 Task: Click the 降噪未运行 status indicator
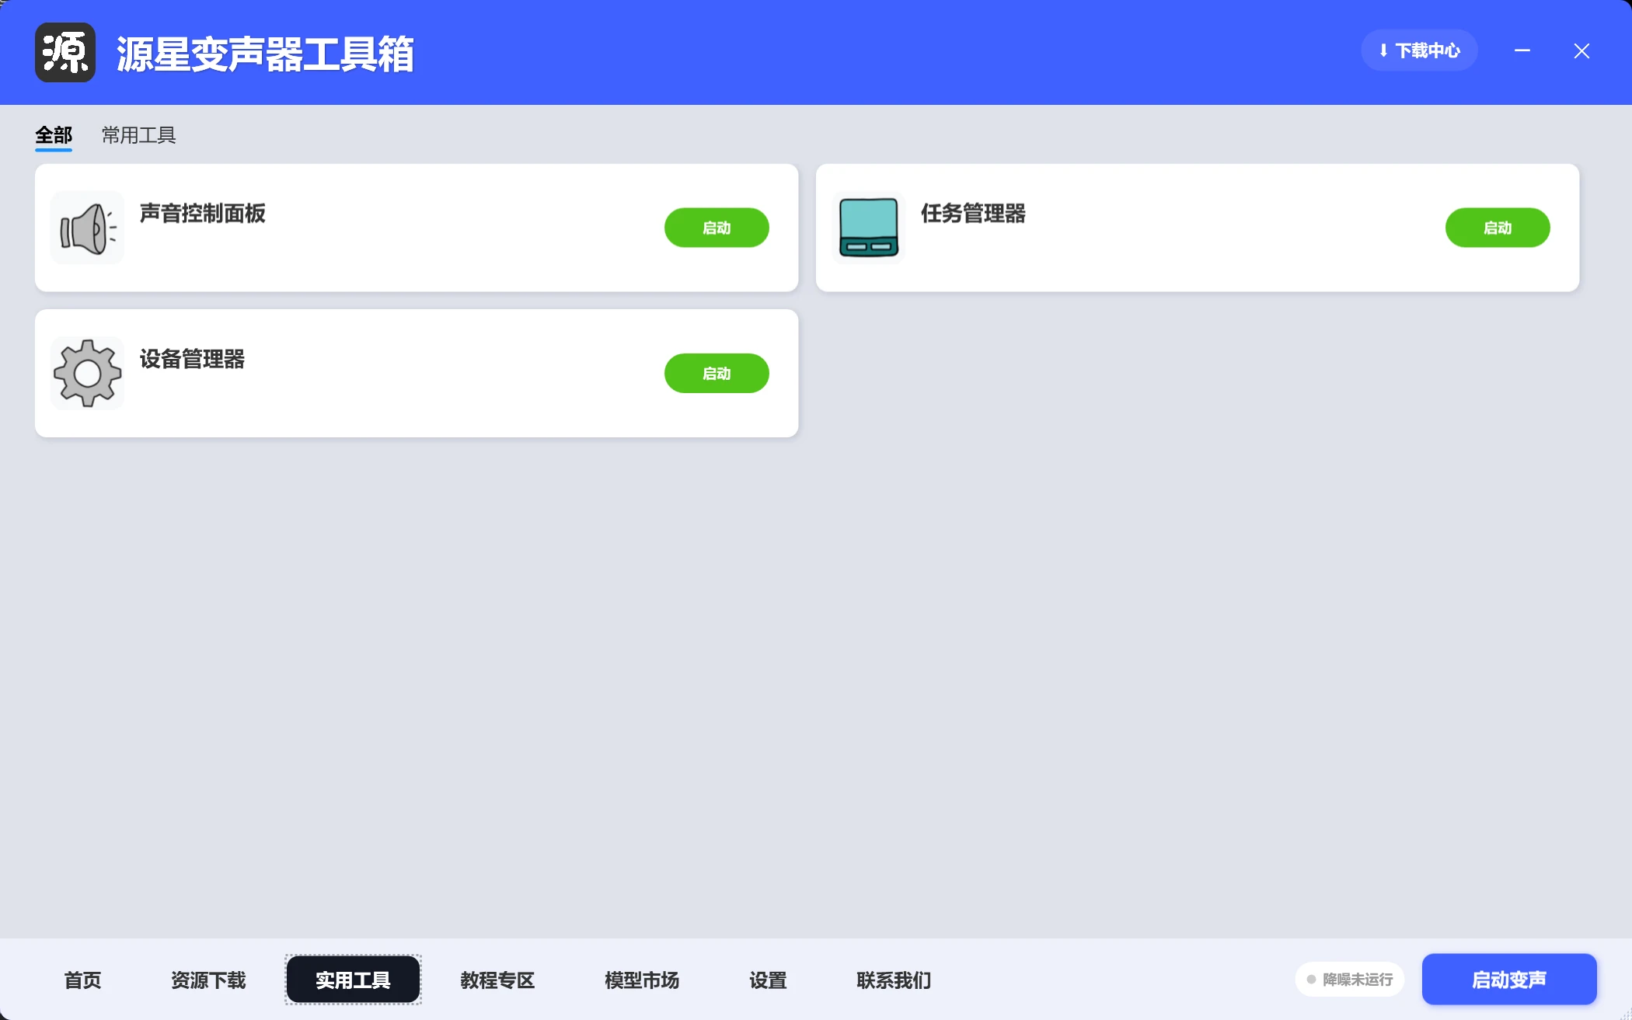coord(1349,980)
